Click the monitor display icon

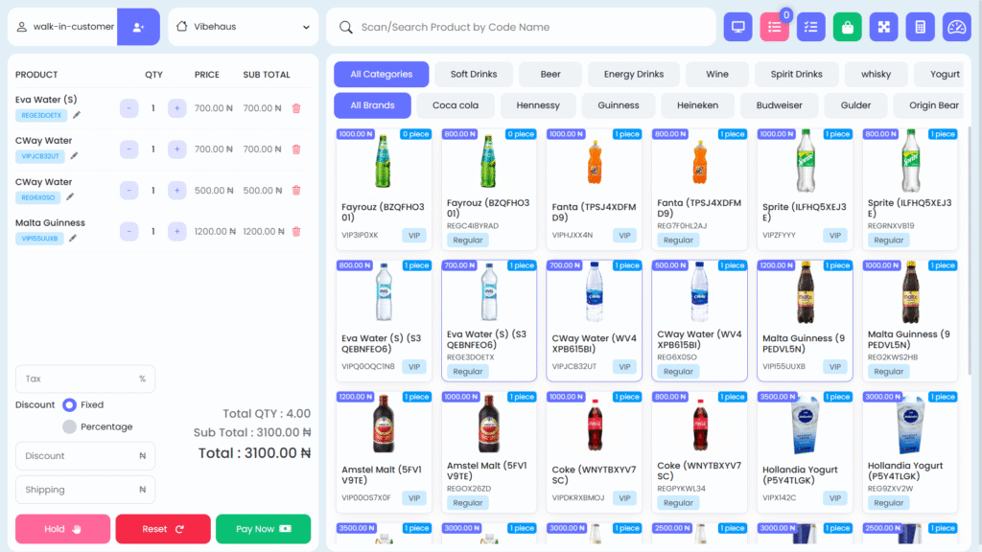click(738, 27)
